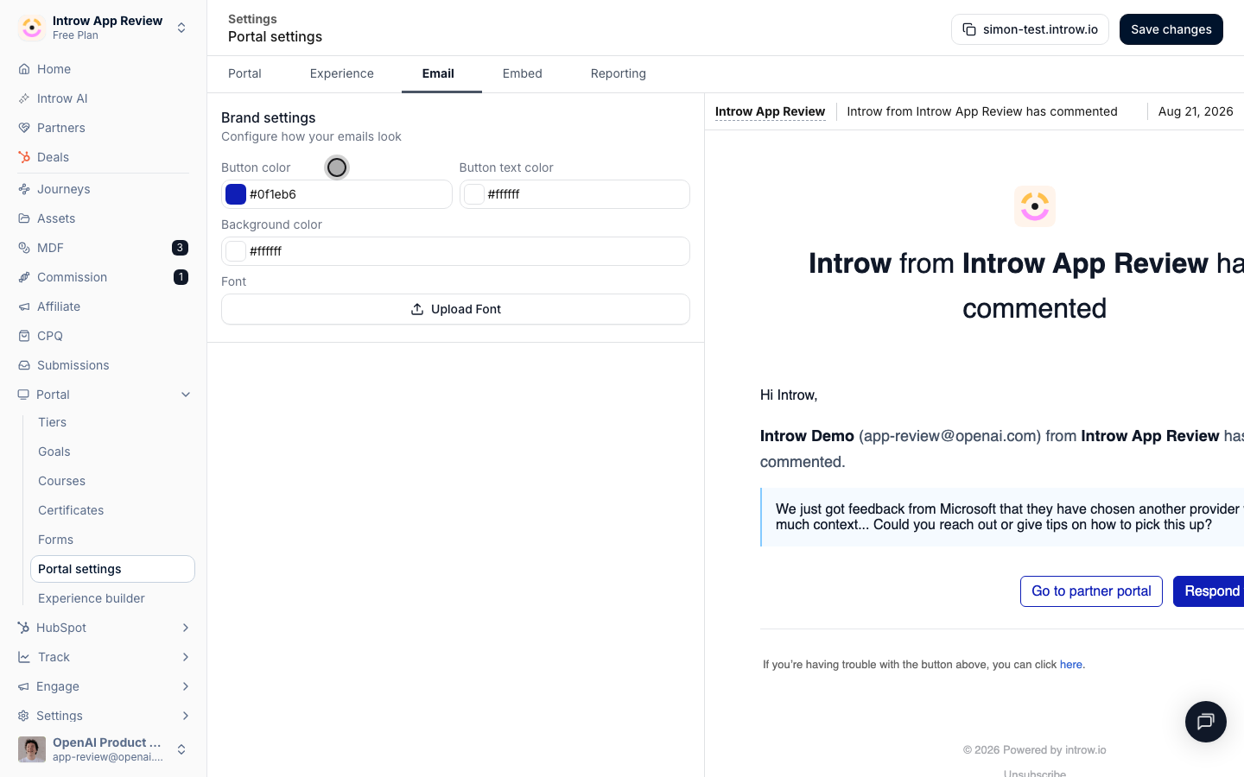Click the Save changes button

pos(1171,29)
